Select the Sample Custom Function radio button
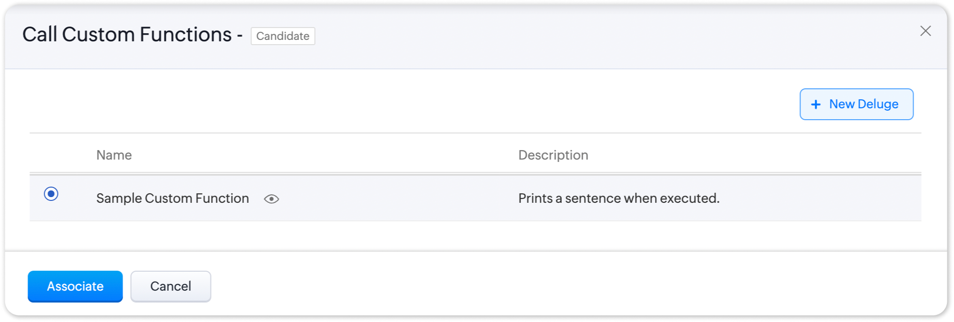This screenshot has height=322, width=954. pos(51,194)
